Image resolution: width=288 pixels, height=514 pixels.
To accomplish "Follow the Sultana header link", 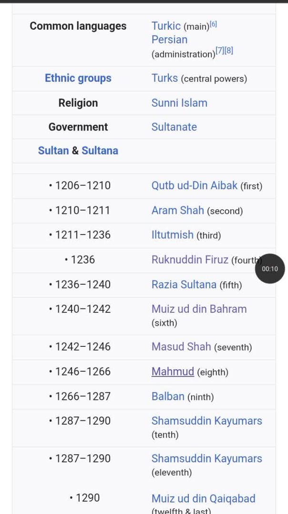I will click(100, 150).
